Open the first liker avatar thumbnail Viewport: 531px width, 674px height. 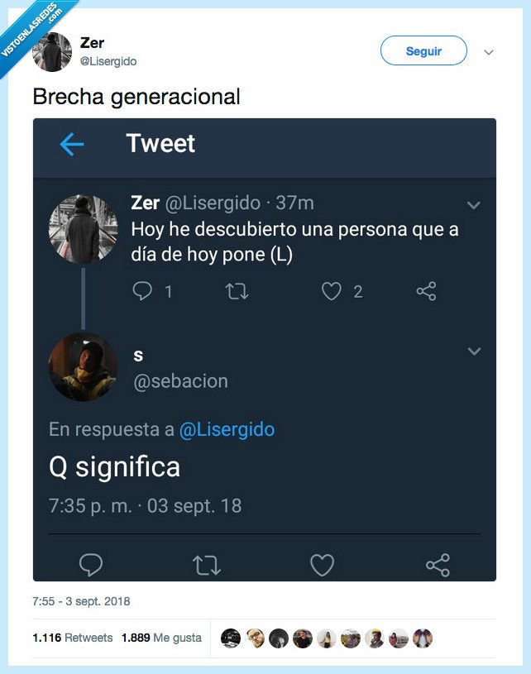(232, 636)
